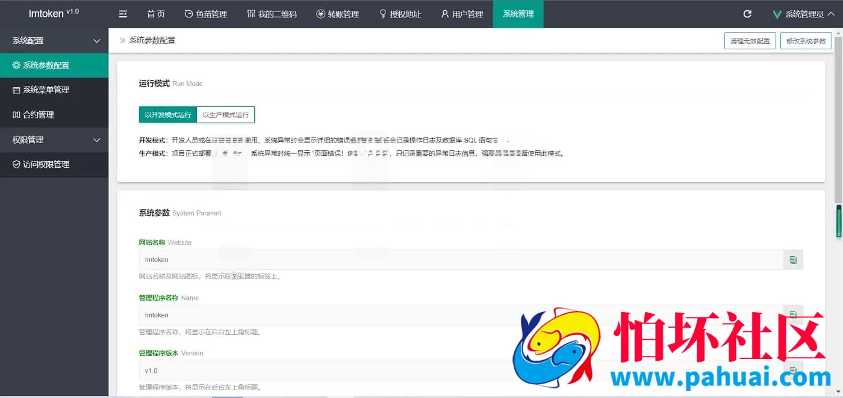Click the refresh icon in top bar
The height and width of the screenshot is (398, 843).
click(747, 14)
